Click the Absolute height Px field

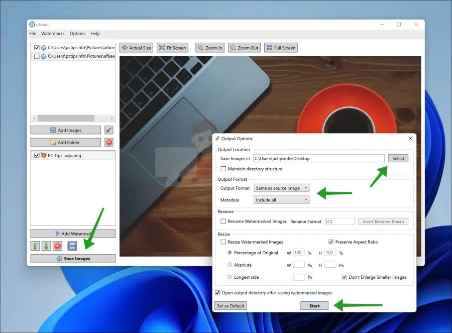330,264
